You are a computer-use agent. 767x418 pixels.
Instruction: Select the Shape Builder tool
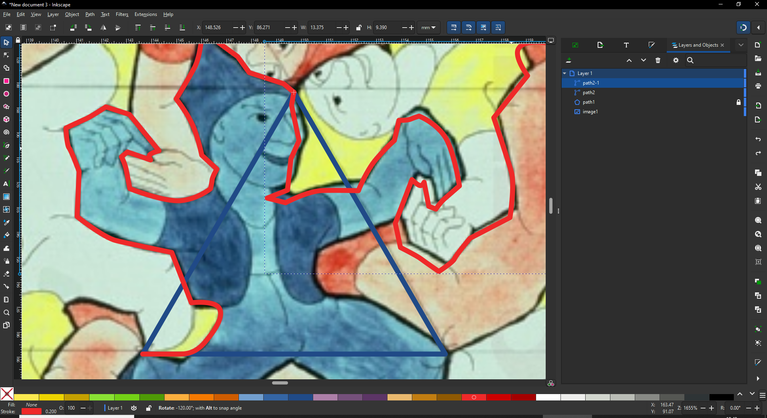pyautogui.click(x=6, y=68)
